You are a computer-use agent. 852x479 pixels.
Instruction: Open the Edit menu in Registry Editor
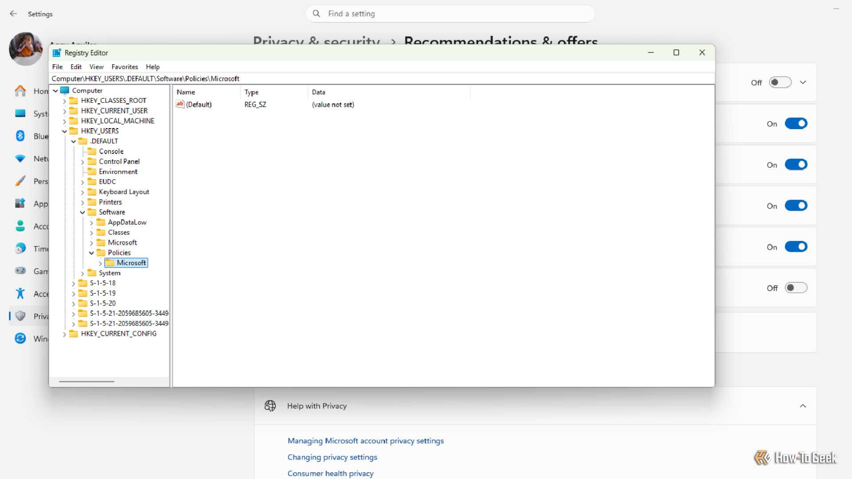(76, 67)
